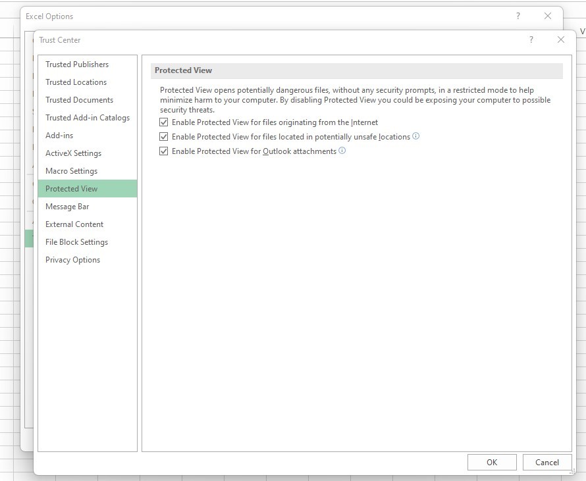Select Protected View section

(x=88, y=189)
